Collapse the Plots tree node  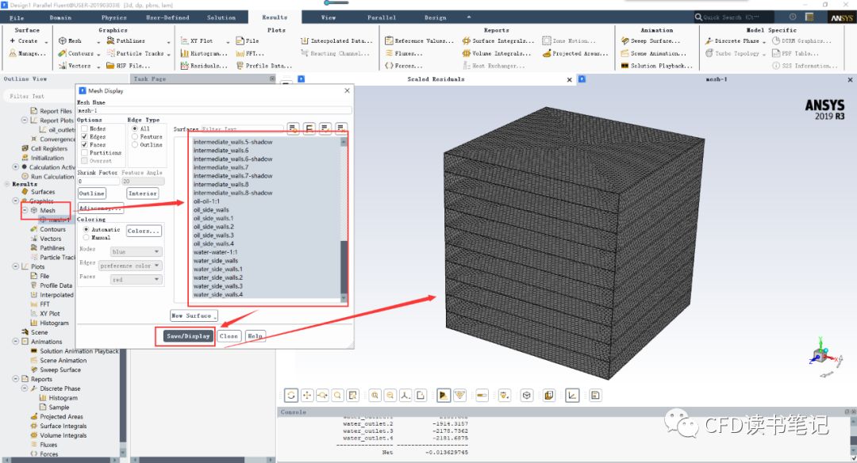[15, 266]
